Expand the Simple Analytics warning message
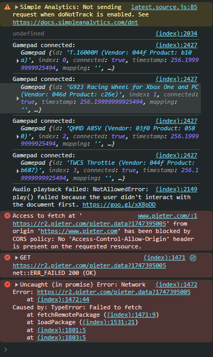The image size is (213, 357). (x=16, y=7)
